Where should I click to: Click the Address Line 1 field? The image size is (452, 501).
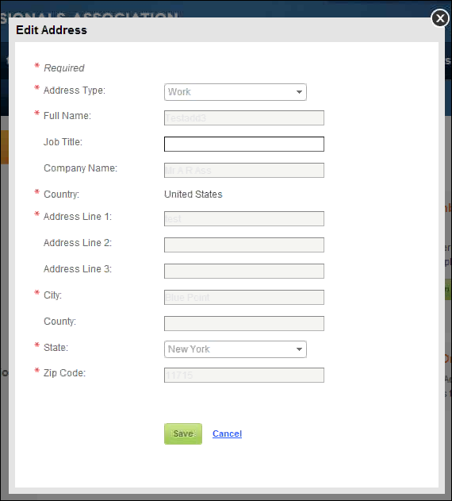tap(244, 218)
